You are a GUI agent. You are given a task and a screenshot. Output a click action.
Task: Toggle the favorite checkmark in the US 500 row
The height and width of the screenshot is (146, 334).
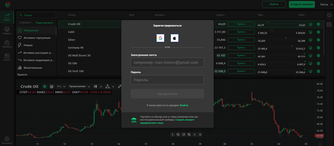point(319,63)
